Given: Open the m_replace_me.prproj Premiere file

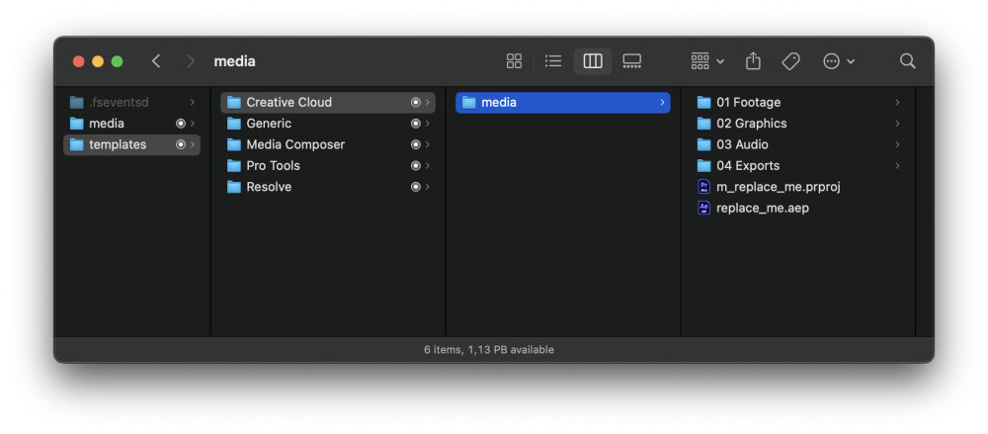Looking at the screenshot, I should [778, 187].
